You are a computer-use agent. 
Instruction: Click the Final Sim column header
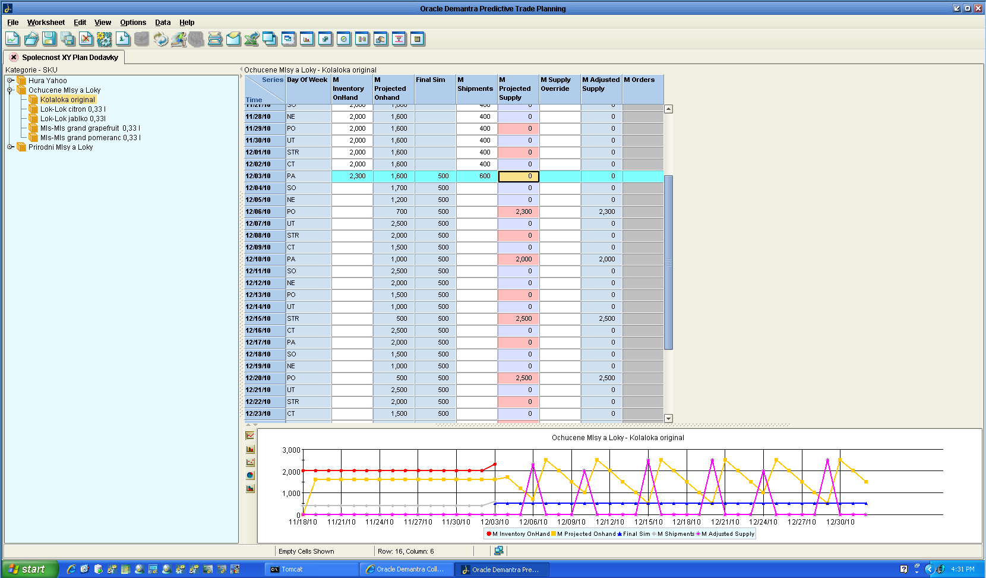pyautogui.click(x=435, y=89)
